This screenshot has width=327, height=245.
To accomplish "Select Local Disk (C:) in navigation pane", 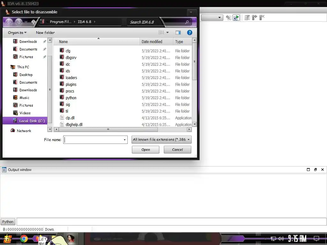I will point(25,121).
